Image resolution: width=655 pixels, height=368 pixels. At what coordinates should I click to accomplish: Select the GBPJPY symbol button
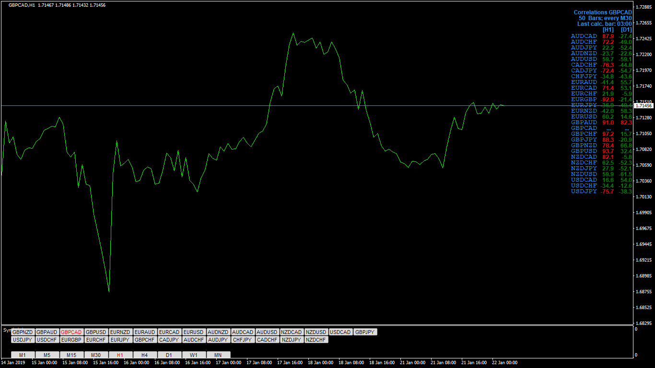(365, 332)
